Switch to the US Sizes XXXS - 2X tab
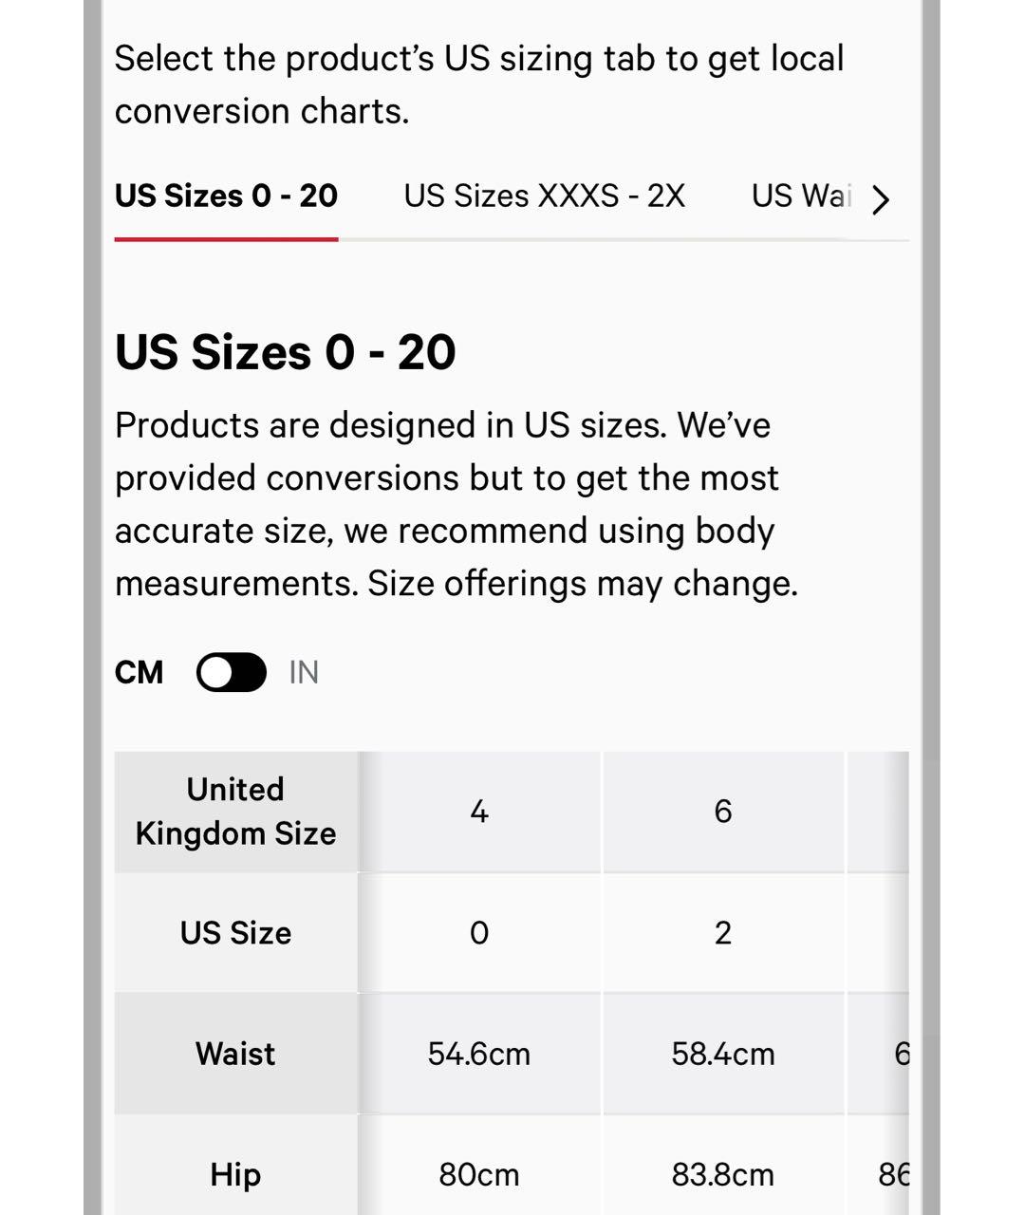This screenshot has width=1025, height=1215. (544, 196)
